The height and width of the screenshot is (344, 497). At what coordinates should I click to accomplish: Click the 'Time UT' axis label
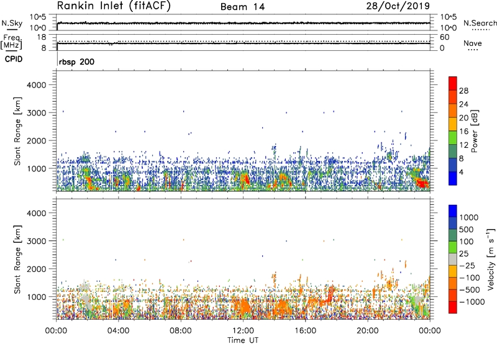(243, 340)
